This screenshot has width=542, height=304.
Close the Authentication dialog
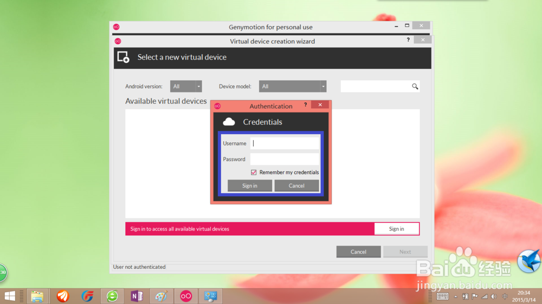(320, 105)
